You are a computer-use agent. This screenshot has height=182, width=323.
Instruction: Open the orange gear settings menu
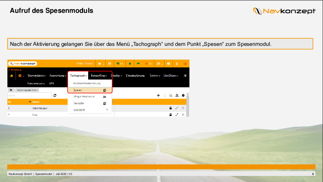click(21, 76)
